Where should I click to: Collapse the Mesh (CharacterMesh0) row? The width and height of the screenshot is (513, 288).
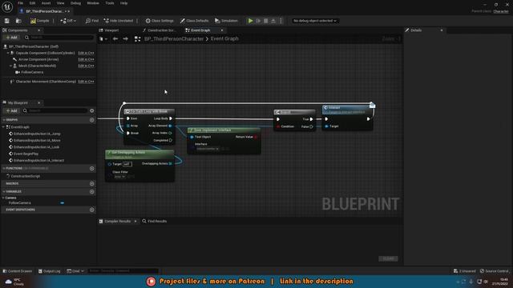10,66
